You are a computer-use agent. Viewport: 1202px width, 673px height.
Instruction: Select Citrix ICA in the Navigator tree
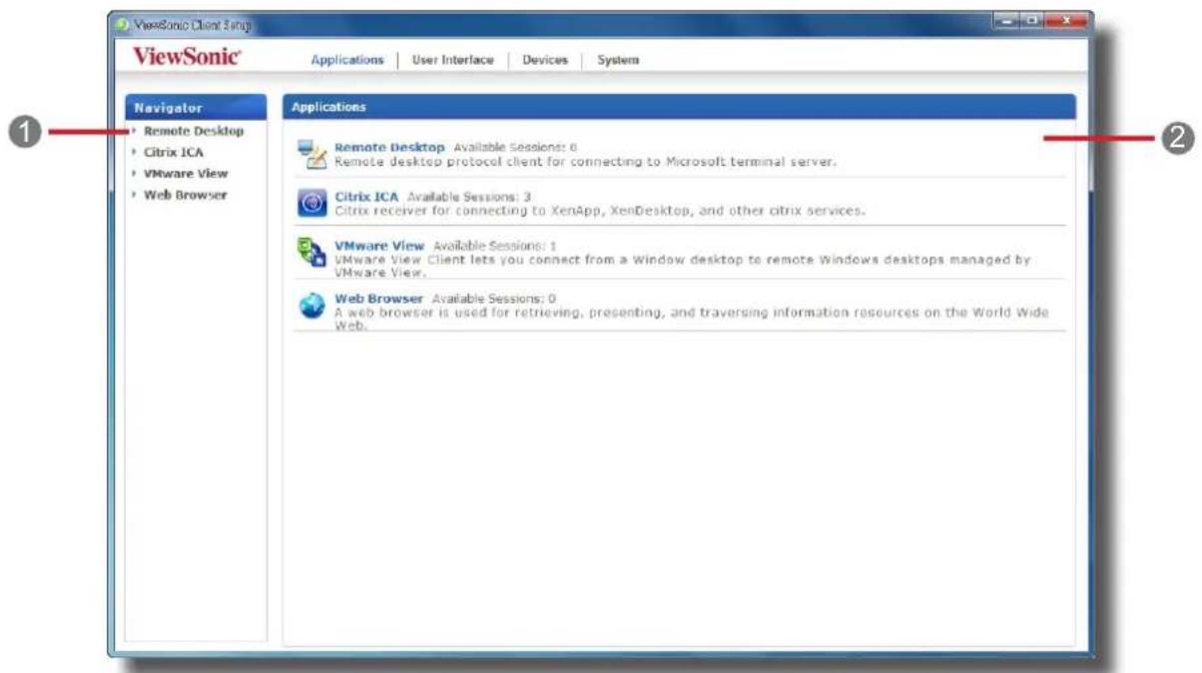pos(174,153)
